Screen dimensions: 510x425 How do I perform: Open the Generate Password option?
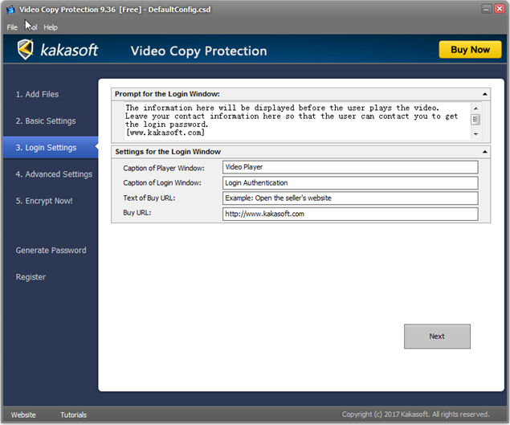click(x=51, y=251)
